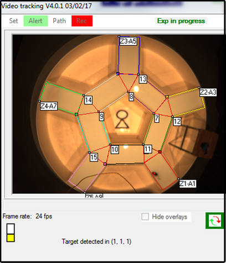226x263 pixels.
Task: Select the Z1-A1 zone label
Action: 187,183
